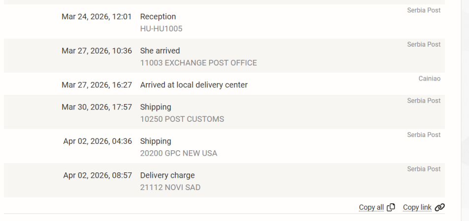The width and height of the screenshot is (469, 221).
Task: Click the HU-HU1005 location text
Action: pos(161,29)
